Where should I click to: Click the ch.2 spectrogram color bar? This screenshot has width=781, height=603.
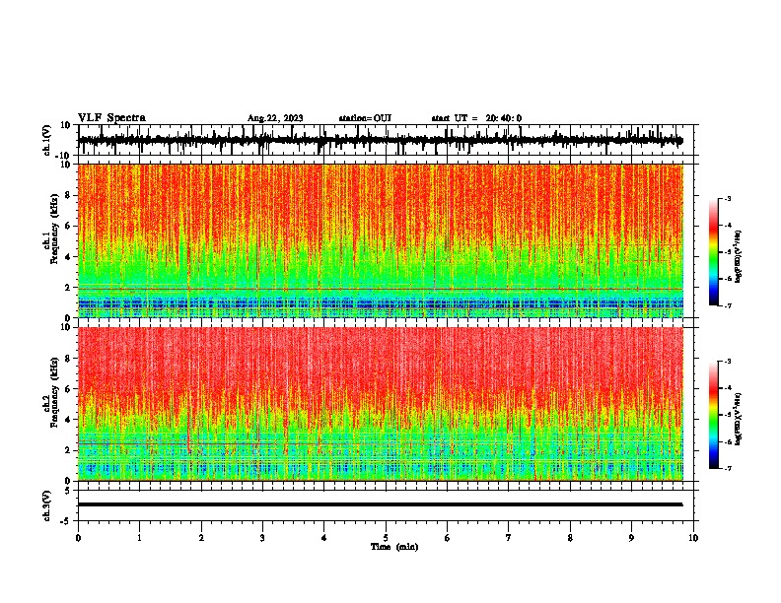pyautogui.click(x=713, y=415)
